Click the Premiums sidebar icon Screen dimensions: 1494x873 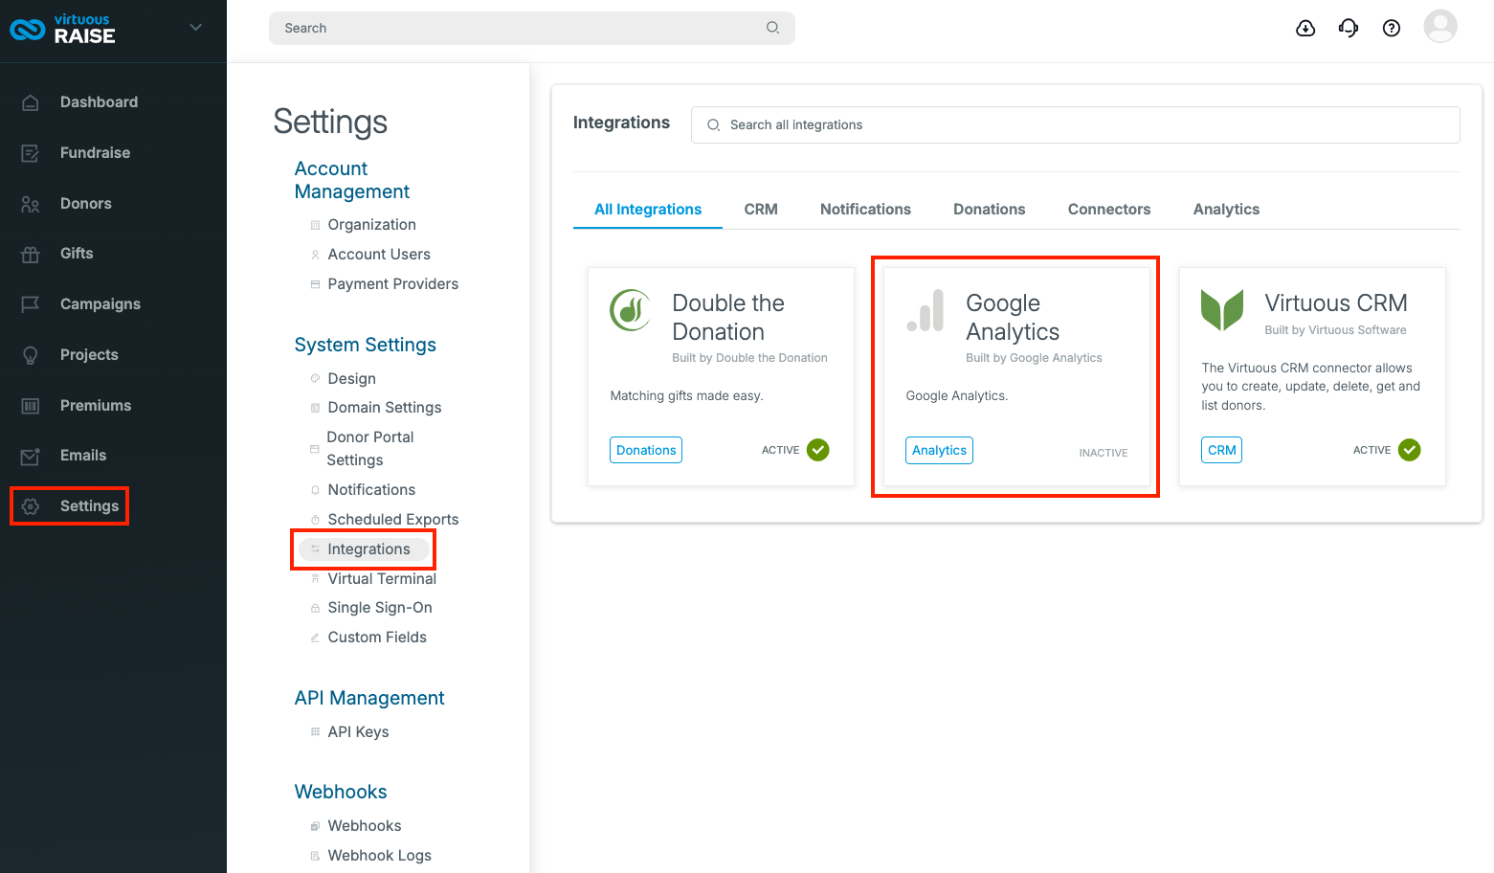click(31, 406)
